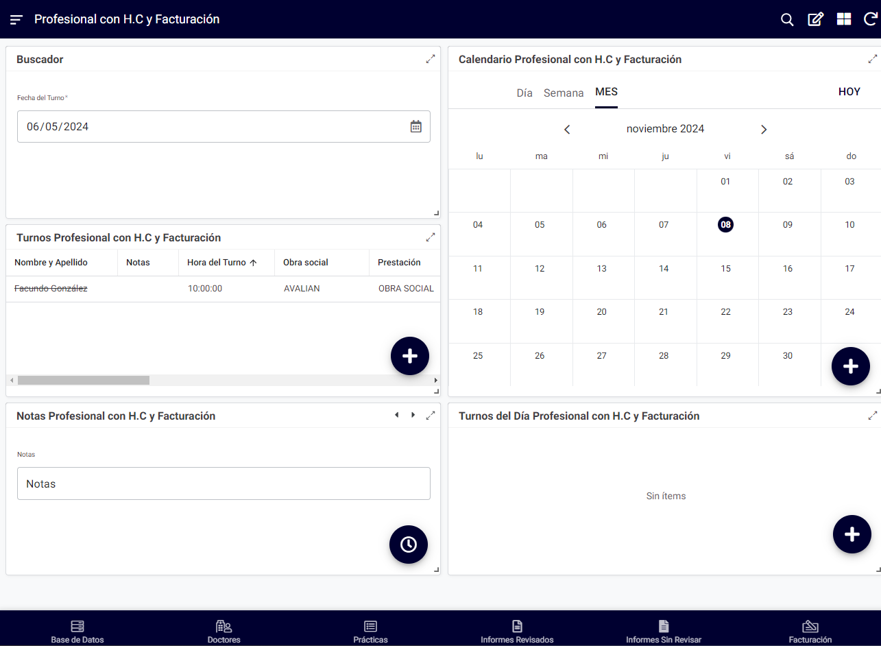Image resolution: width=881 pixels, height=646 pixels.
Task: Select day 01 in the calendar
Action: coord(725,182)
